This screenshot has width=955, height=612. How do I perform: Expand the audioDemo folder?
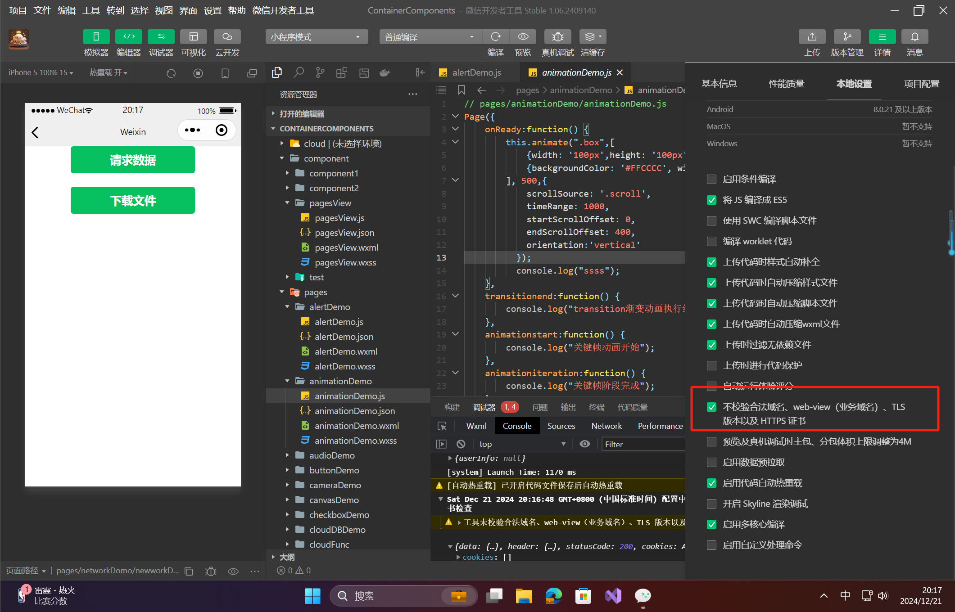[x=331, y=455]
